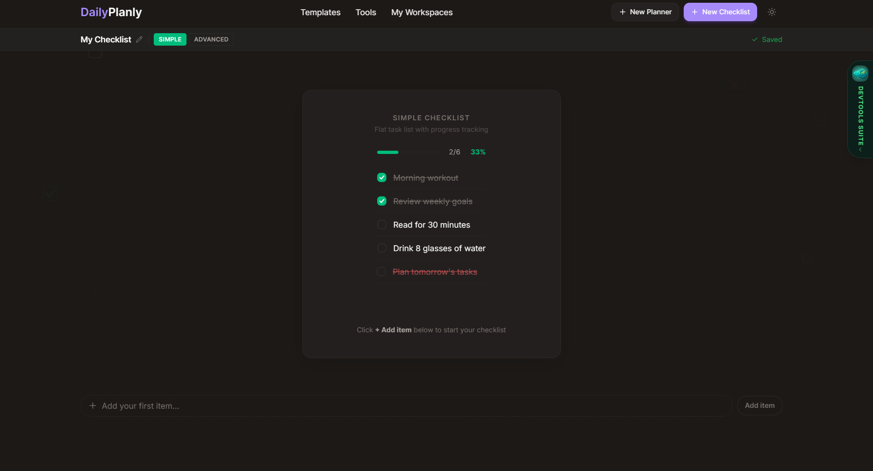Open the DevTools Suite side panel icon

860,73
